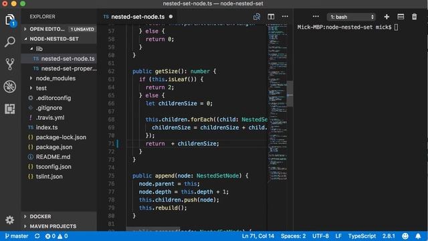Open notifications bell in status bar
This screenshot has height=241, width=428.
pyautogui.click(x=418, y=236)
